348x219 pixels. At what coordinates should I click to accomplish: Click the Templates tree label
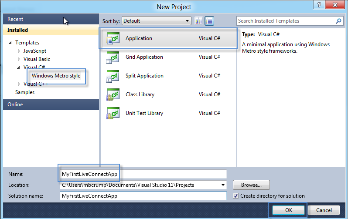click(x=27, y=43)
